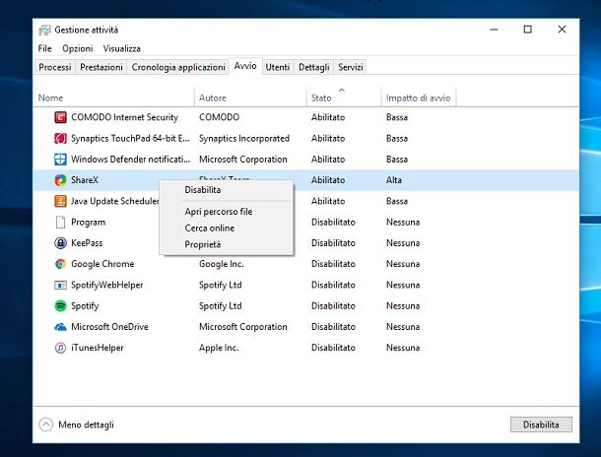Click the ShareX app icon
This screenshot has height=457, width=601.
click(60, 180)
